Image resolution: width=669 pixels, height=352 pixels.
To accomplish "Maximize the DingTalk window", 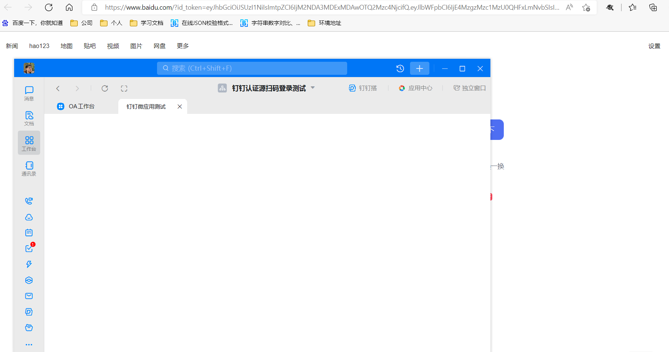I will click(x=462, y=68).
